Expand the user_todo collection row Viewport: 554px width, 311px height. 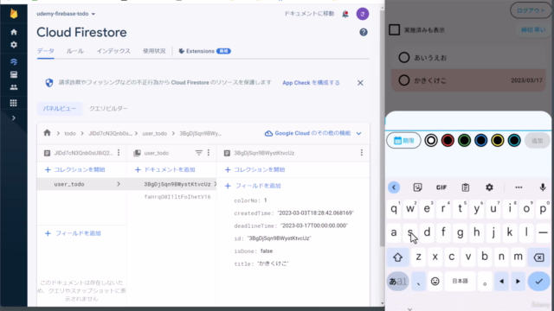[x=82, y=184]
